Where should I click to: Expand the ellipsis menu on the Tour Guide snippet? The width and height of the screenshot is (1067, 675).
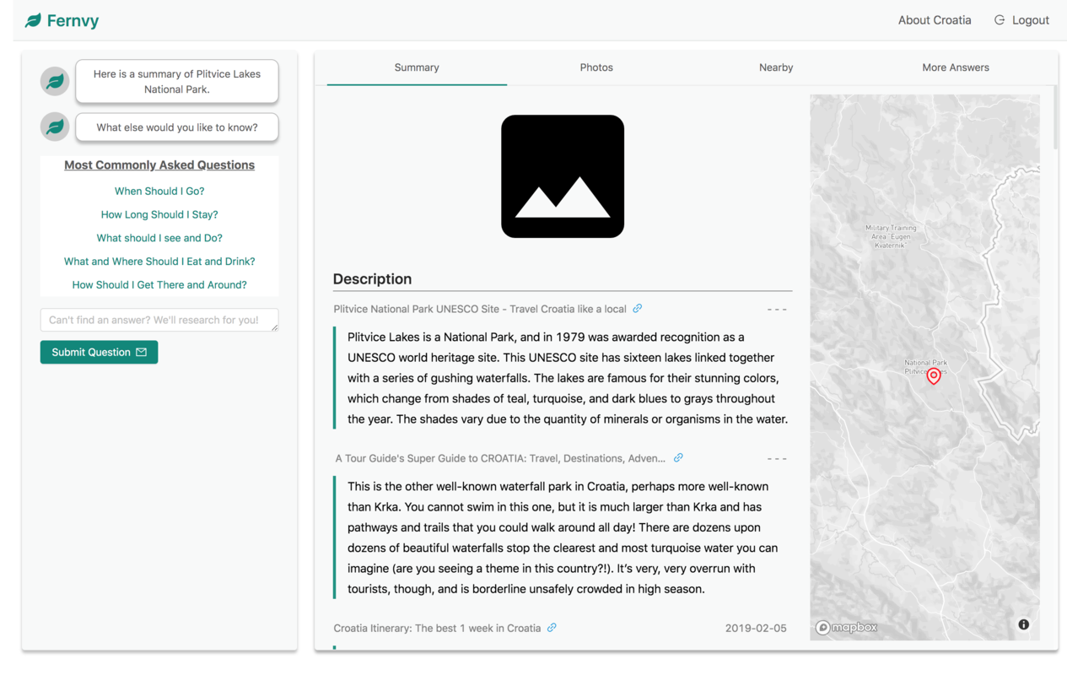pyautogui.click(x=777, y=458)
